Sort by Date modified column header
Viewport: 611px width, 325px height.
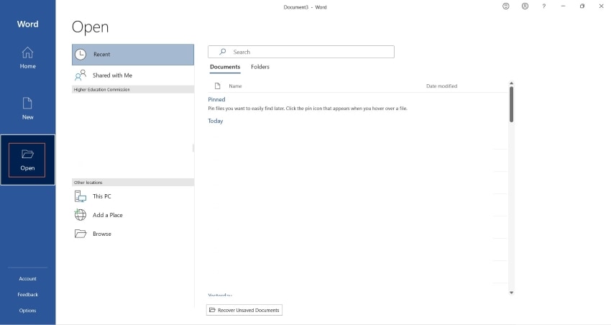[441, 86]
